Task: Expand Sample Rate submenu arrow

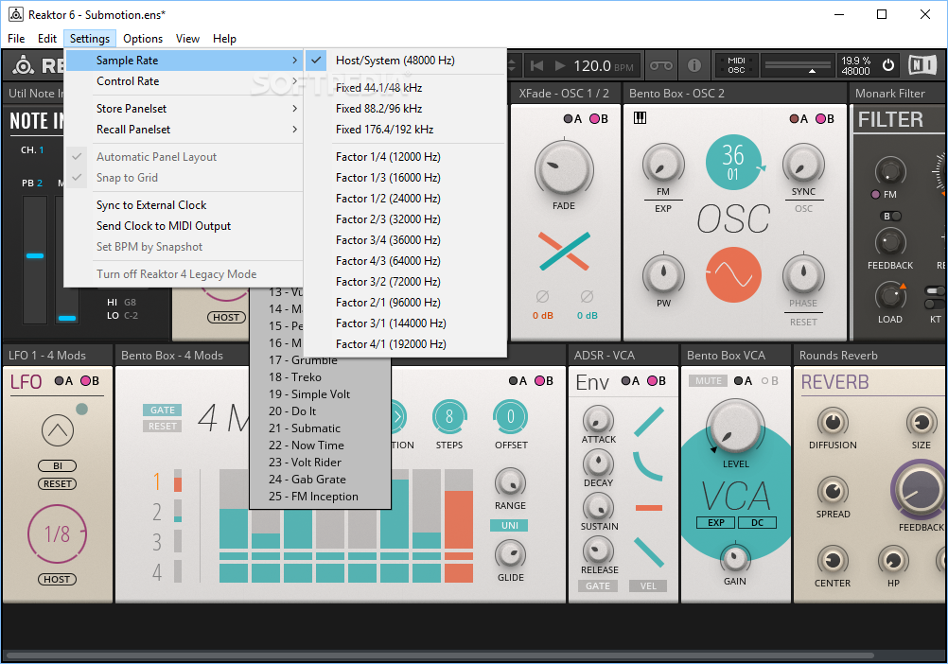Action: 294,61
